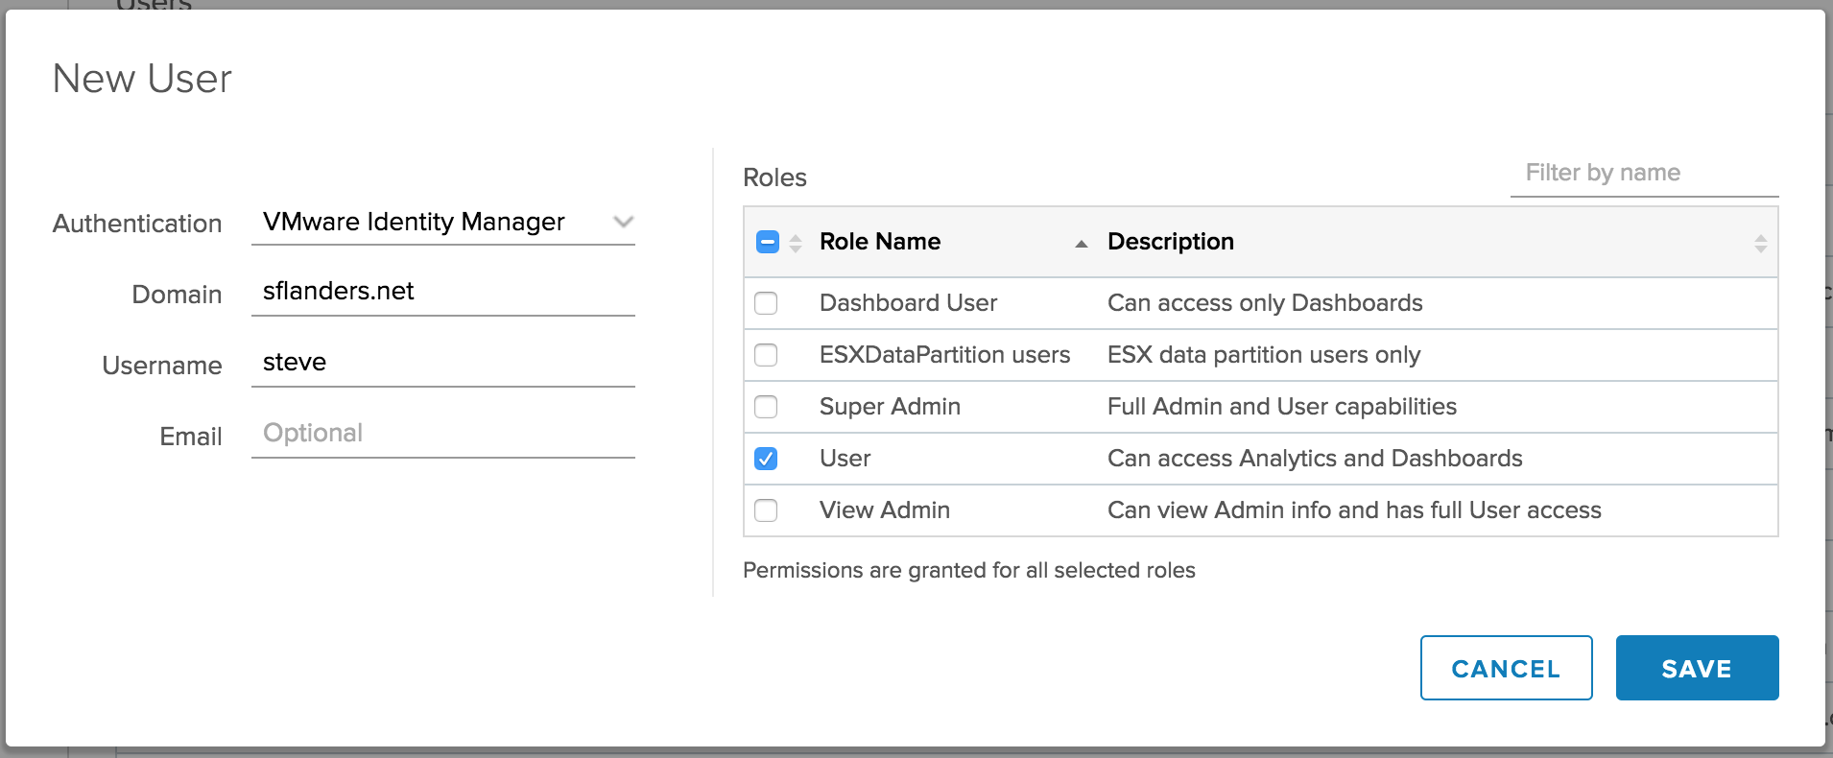Focus the Filter by name field
1833x758 pixels.
[x=1643, y=174]
